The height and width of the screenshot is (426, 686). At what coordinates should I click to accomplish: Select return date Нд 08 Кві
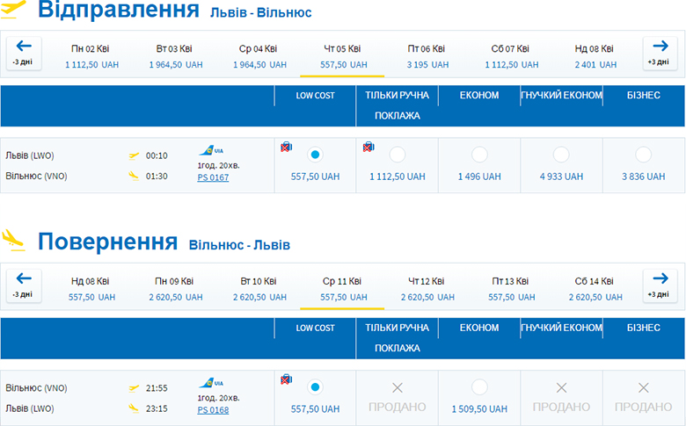[x=91, y=288]
